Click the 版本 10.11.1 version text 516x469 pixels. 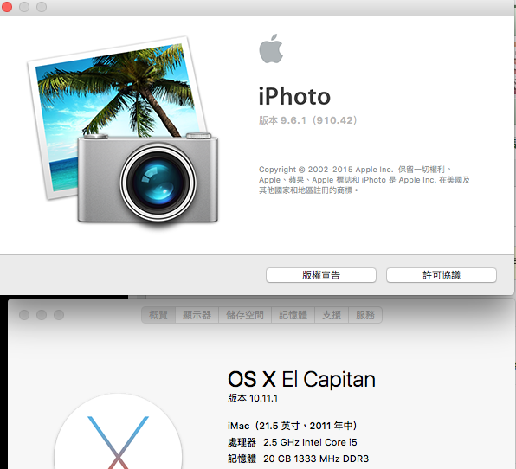253,398
